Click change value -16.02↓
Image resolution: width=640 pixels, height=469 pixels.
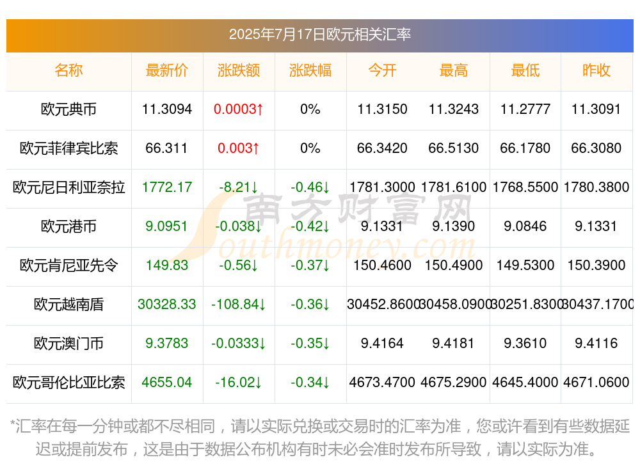pyautogui.click(x=238, y=383)
